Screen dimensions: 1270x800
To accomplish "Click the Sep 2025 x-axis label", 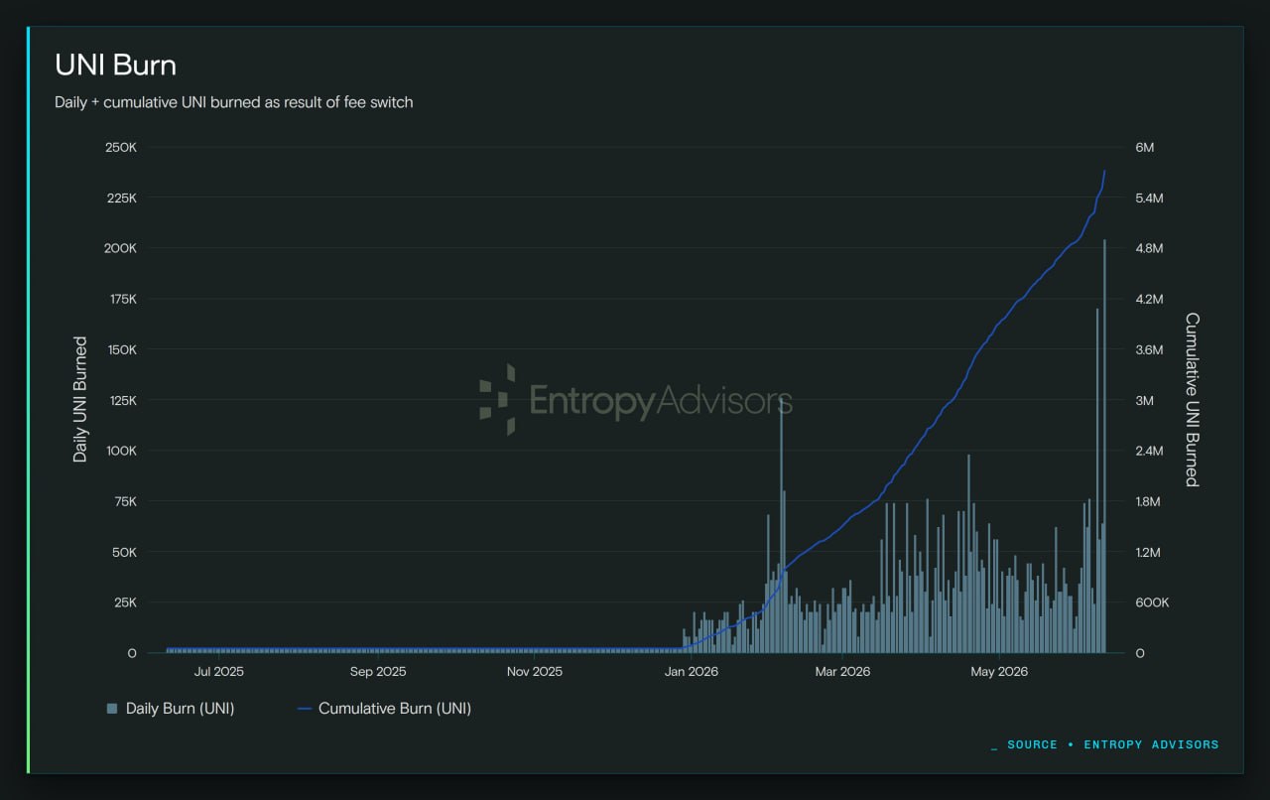I will (x=378, y=672).
